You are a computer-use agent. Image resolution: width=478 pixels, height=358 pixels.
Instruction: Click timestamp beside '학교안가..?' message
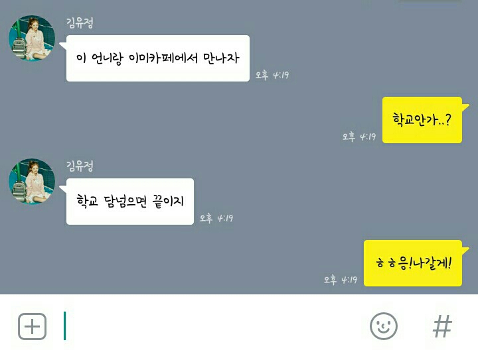point(358,137)
